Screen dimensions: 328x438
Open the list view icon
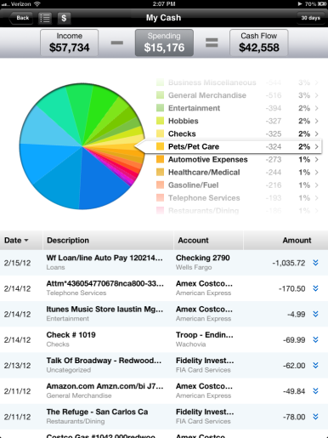click(45, 18)
